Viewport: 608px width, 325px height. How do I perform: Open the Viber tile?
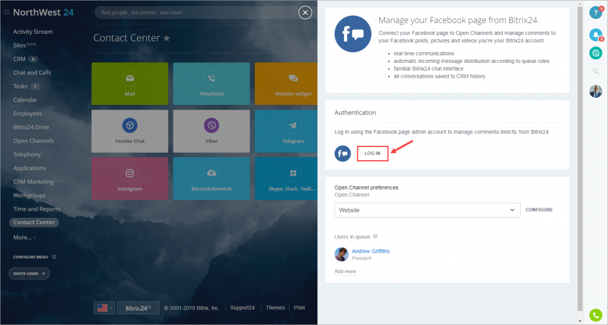(212, 131)
